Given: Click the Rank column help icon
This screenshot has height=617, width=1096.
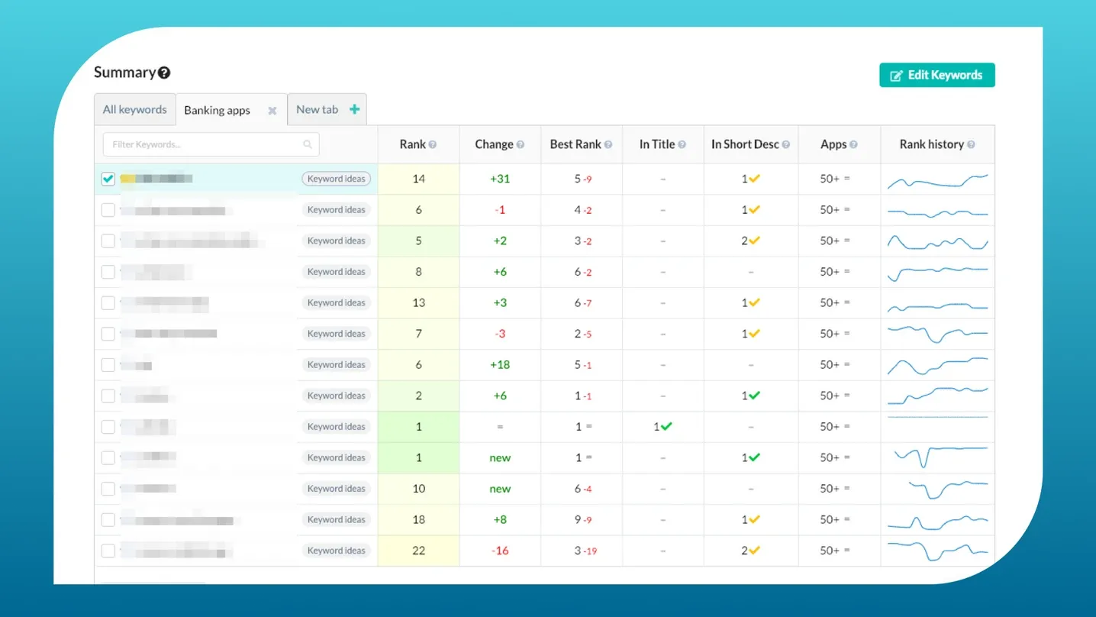Looking at the screenshot, I should (x=433, y=145).
